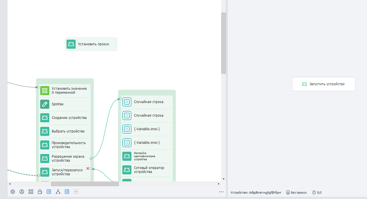The height and width of the screenshot is (199, 367).
Task: Click the blue list icon next to the padlock
Action: coord(49,192)
